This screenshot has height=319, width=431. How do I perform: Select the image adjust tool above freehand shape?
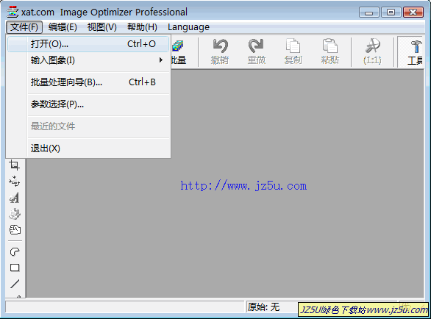click(15, 230)
